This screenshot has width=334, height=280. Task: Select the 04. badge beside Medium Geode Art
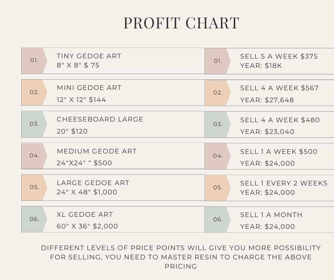(34, 156)
